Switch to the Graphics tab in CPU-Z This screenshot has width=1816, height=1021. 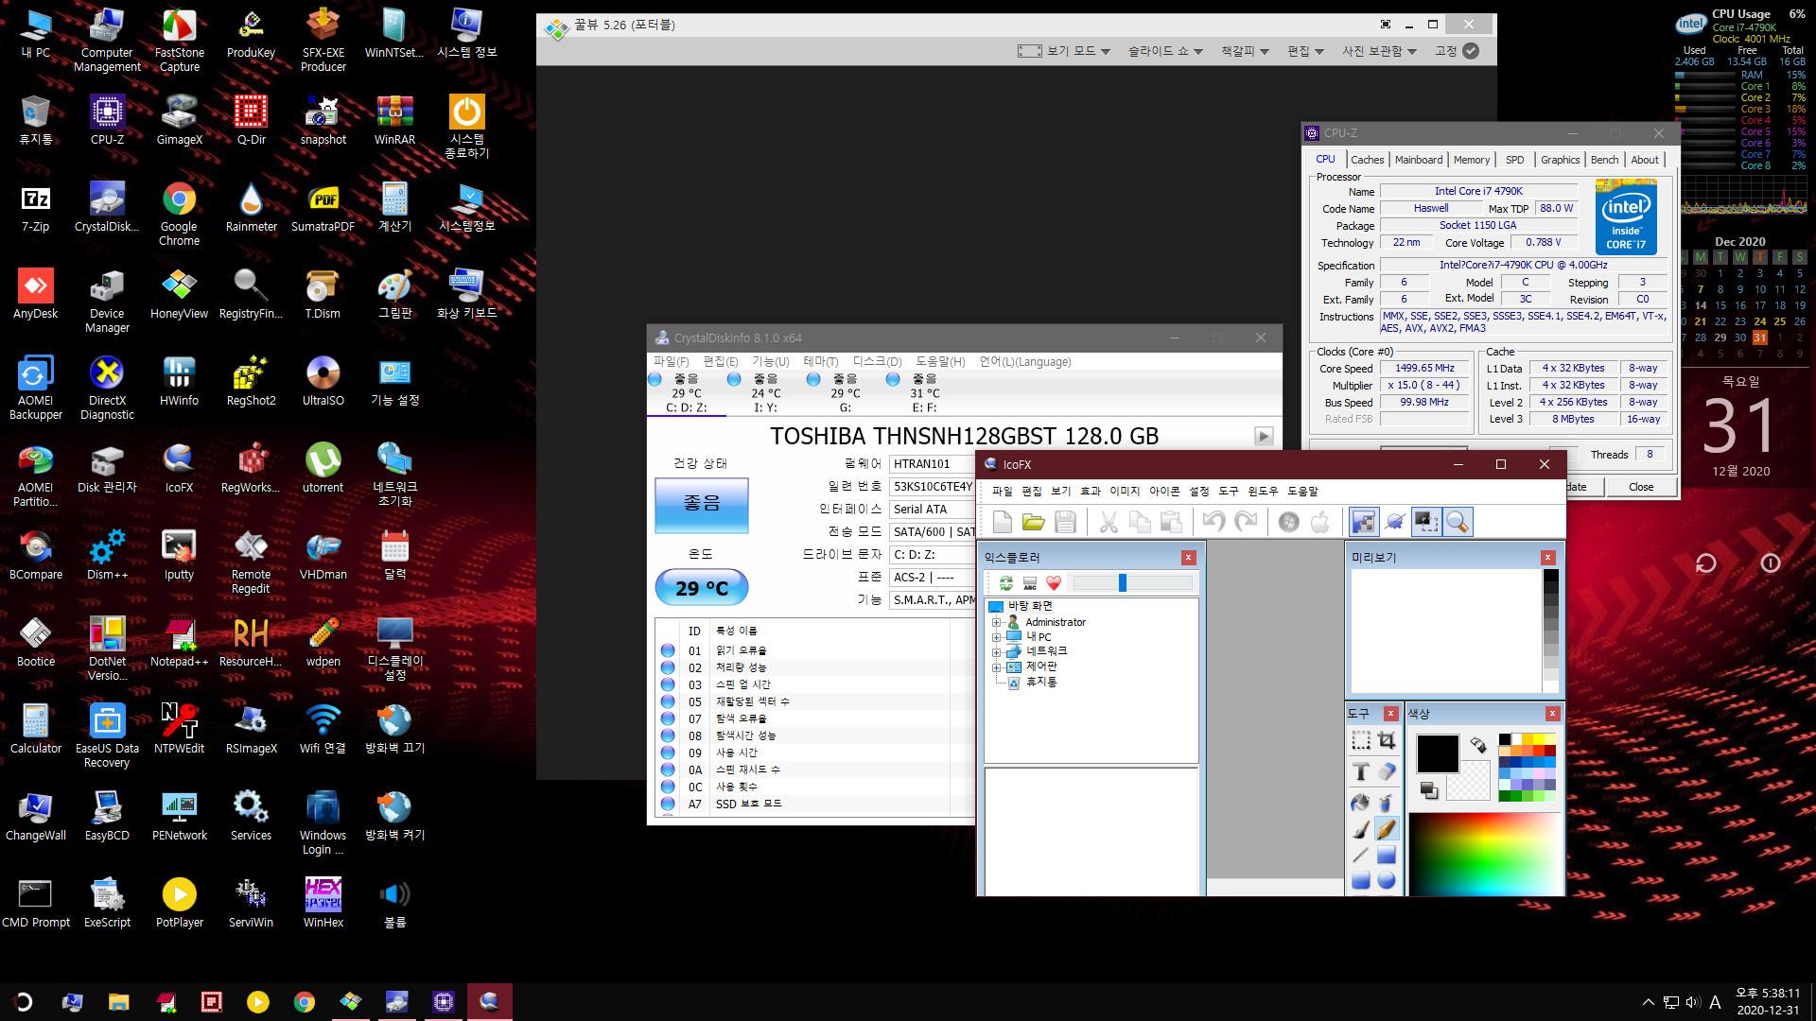click(x=1560, y=160)
